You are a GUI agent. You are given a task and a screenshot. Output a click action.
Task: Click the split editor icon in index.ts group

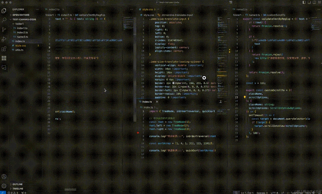(x=220, y=102)
